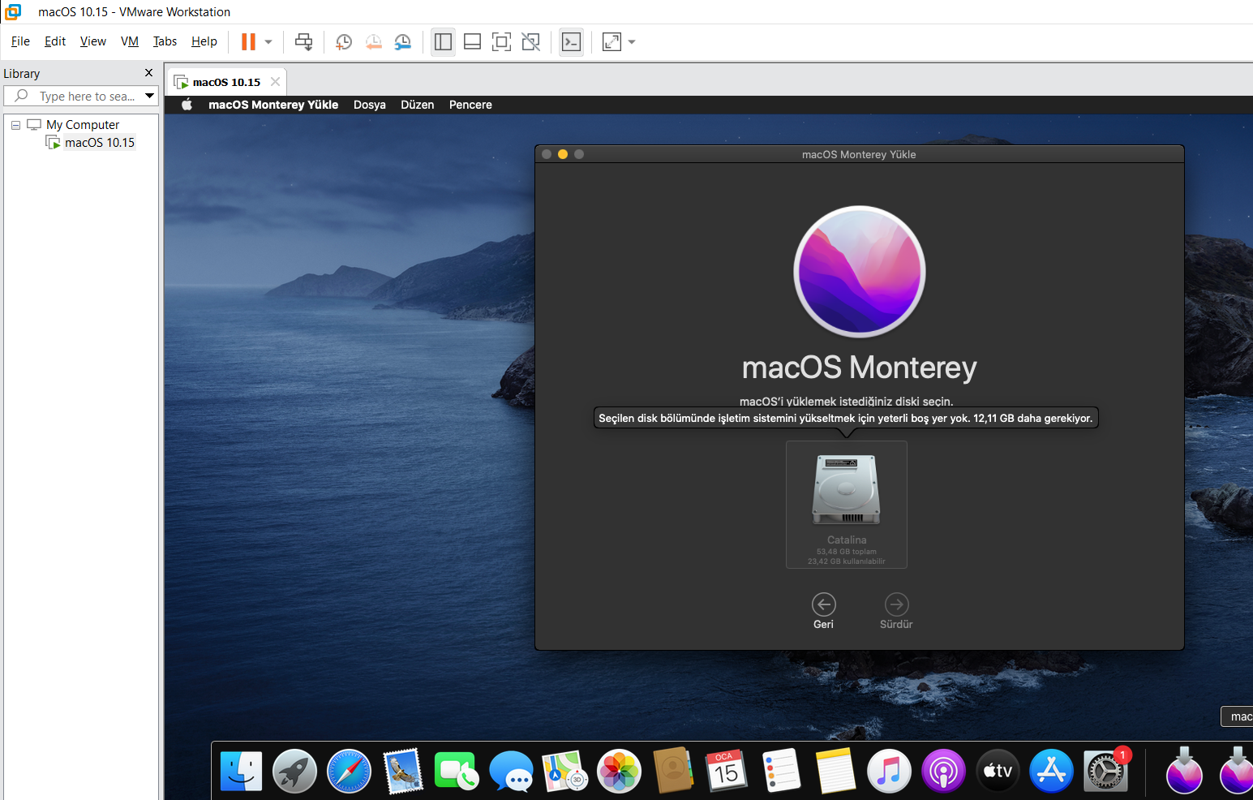Open the Dosya menu
This screenshot has width=1253, height=800.
click(370, 105)
